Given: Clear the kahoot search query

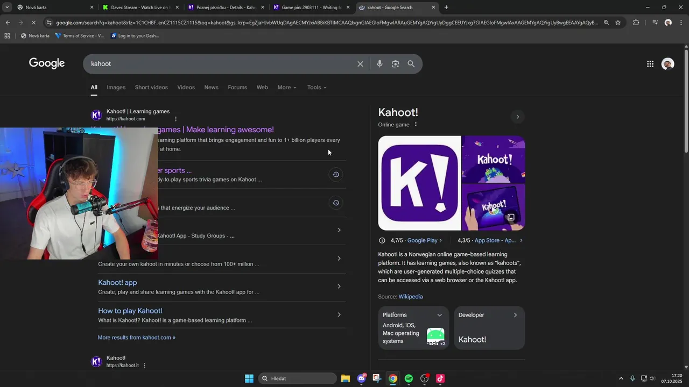Looking at the screenshot, I should click(x=360, y=64).
